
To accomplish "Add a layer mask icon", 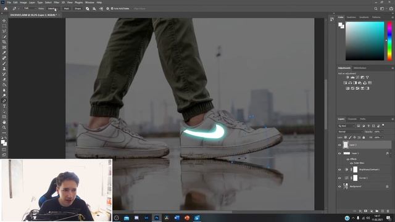I will point(366,211).
